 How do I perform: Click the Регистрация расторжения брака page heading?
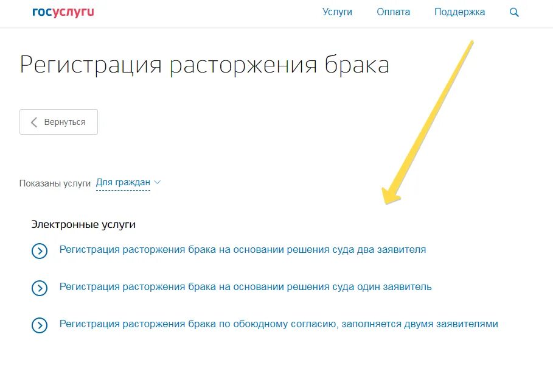204,65
